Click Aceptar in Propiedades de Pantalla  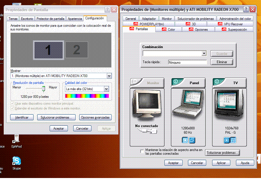(59, 129)
